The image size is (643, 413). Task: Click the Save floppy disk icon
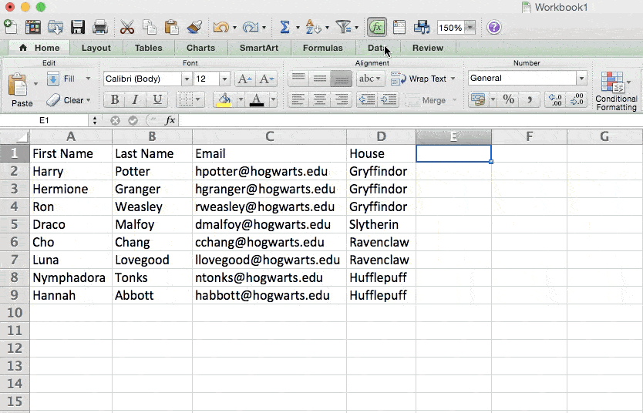tap(78, 28)
